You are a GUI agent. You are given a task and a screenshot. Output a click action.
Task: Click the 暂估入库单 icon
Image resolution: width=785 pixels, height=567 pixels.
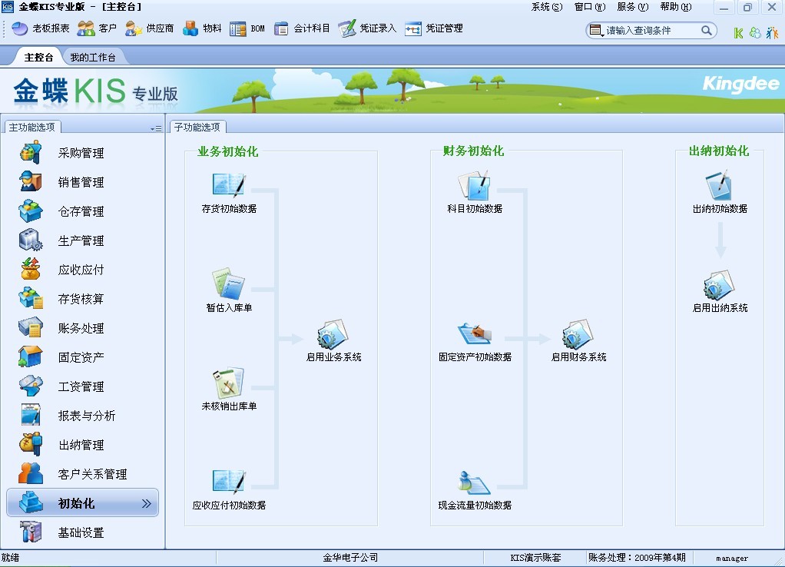point(229,284)
